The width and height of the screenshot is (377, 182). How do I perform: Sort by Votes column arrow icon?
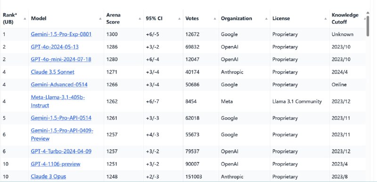pyautogui.click(x=215, y=19)
